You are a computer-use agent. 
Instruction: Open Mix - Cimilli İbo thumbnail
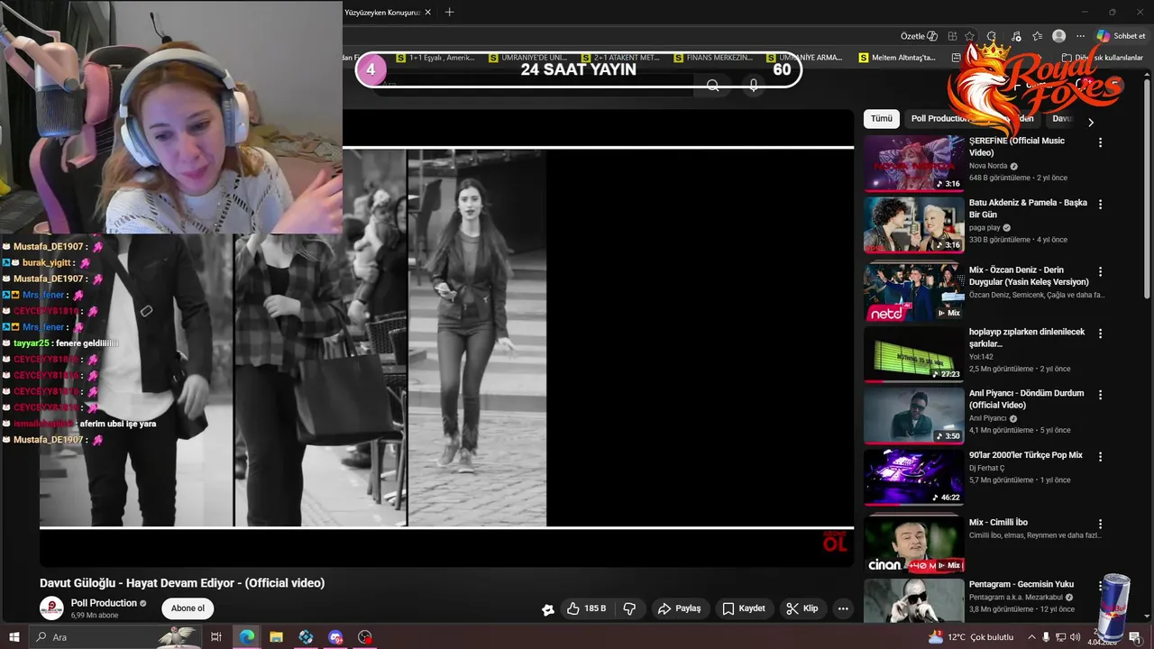[914, 544]
